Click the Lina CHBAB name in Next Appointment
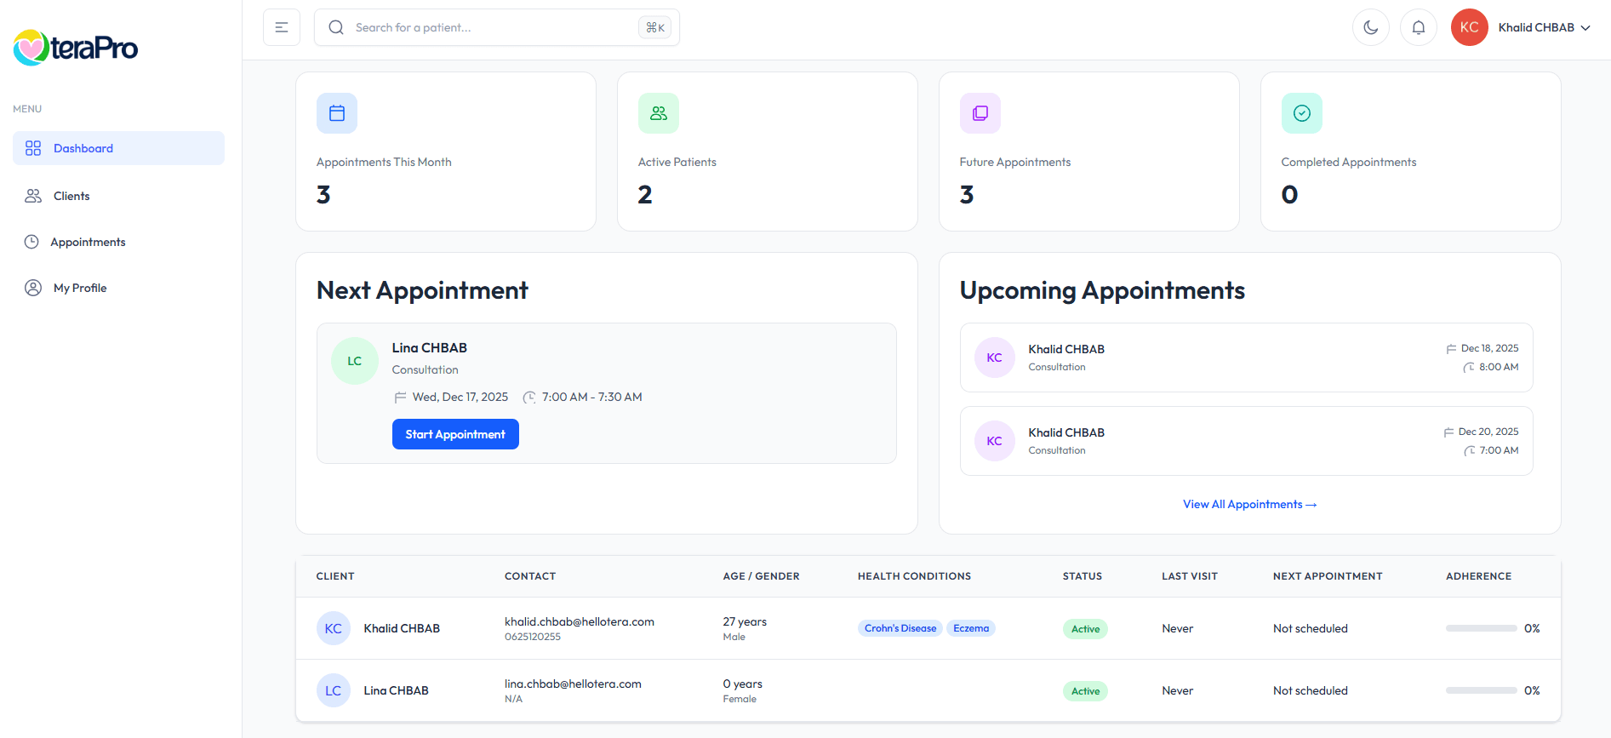Image resolution: width=1611 pixels, height=738 pixels. pos(430,348)
